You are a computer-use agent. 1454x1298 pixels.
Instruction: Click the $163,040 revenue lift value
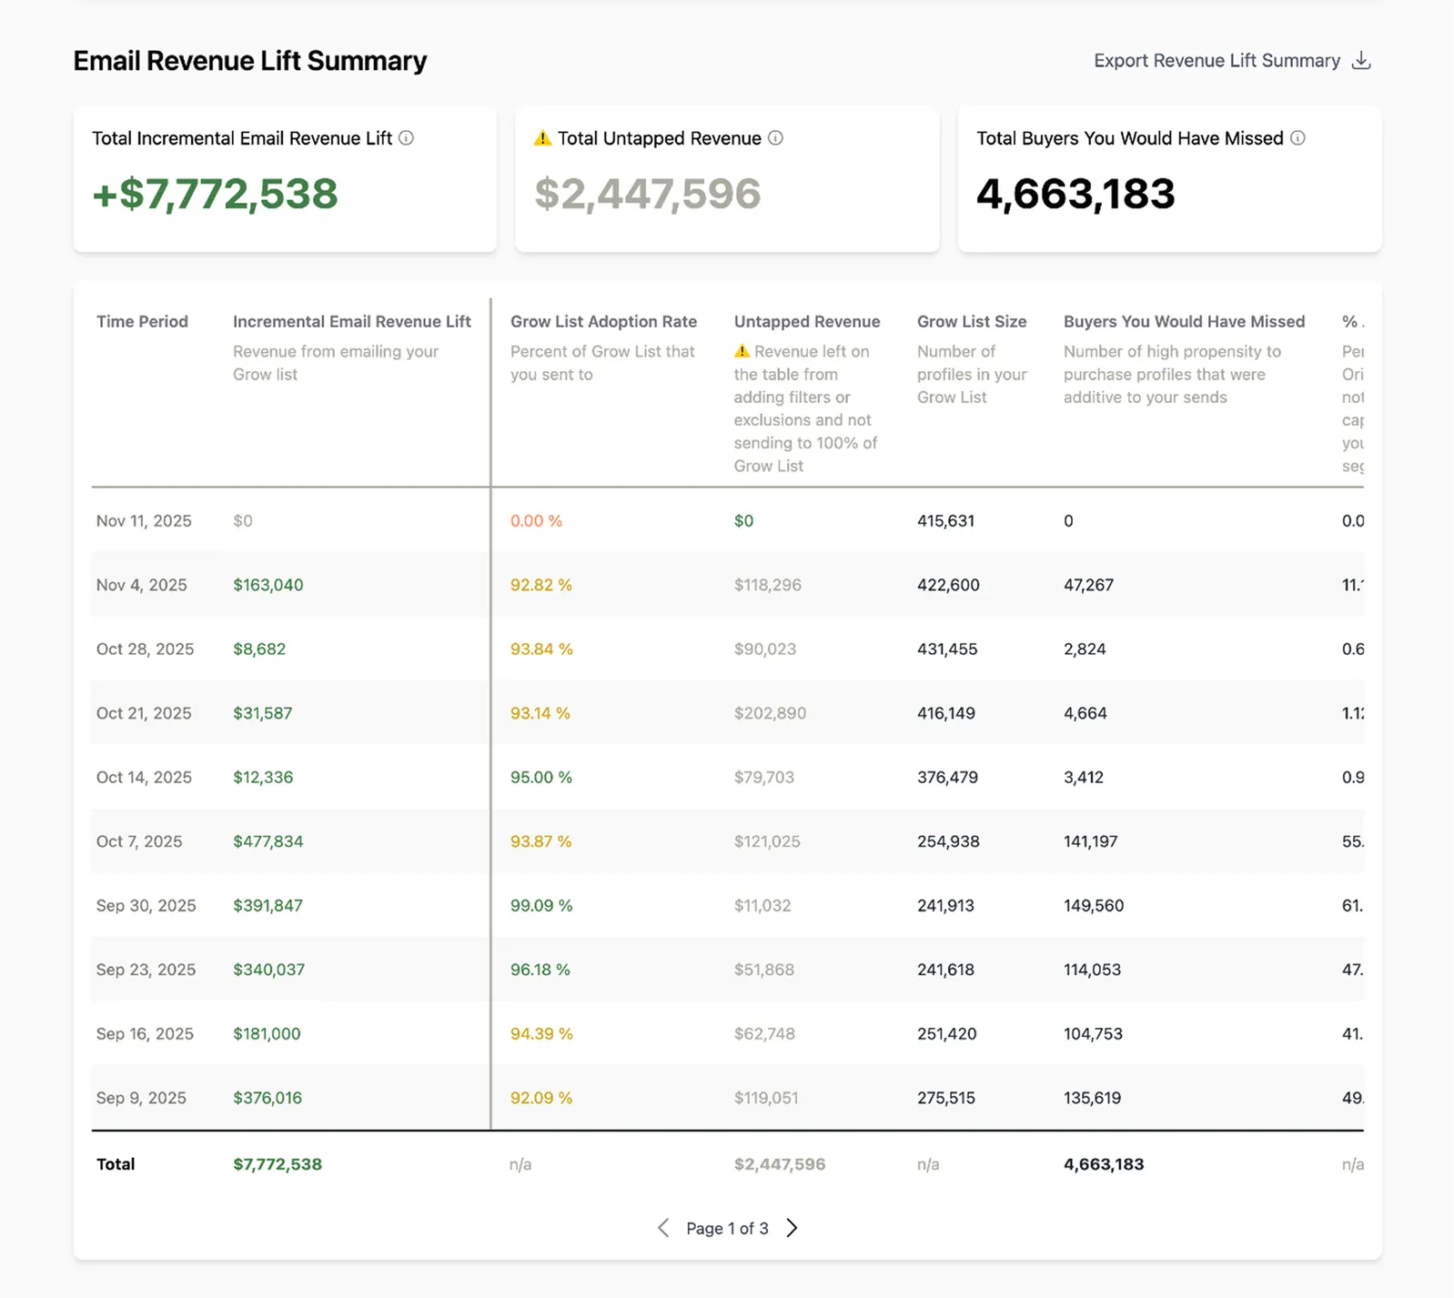point(268,585)
